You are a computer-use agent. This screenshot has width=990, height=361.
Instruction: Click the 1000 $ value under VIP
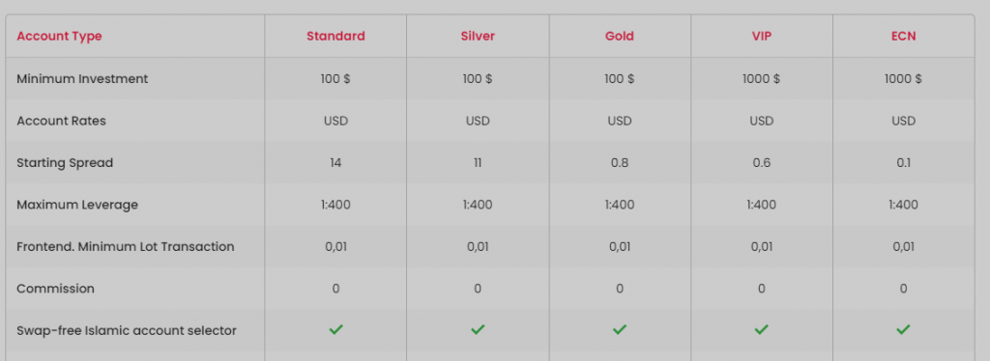click(762, 79)
